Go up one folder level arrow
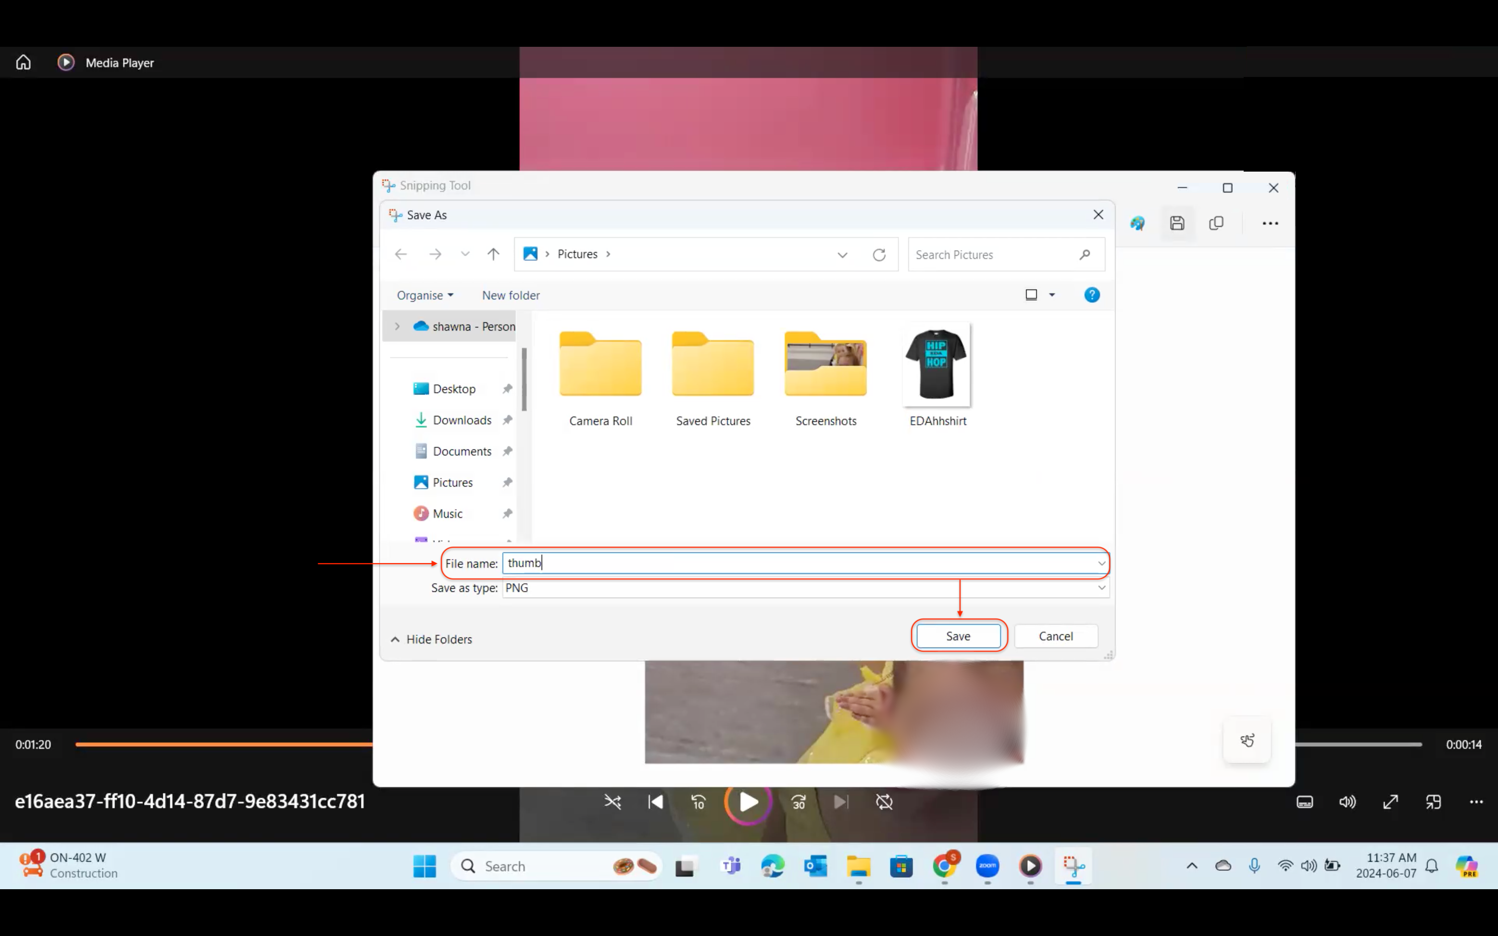 (x=493, y=254)
